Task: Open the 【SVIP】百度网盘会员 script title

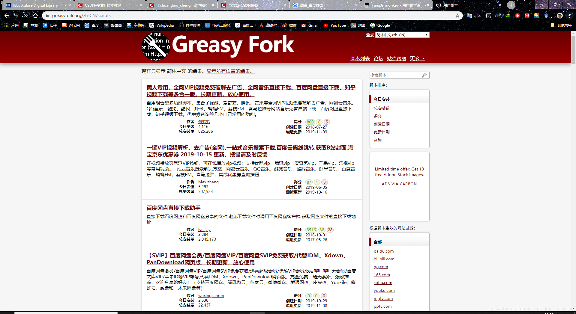Action: [247, 259]
